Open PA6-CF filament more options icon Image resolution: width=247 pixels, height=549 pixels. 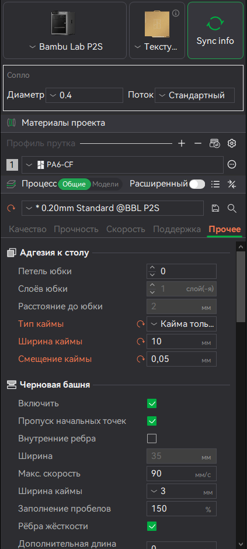tap(232, 164)
